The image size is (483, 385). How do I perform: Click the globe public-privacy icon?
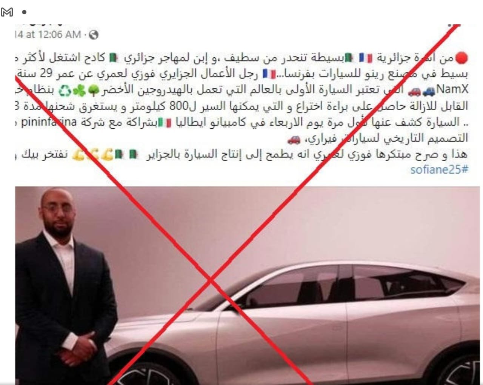tap(93, 35)
